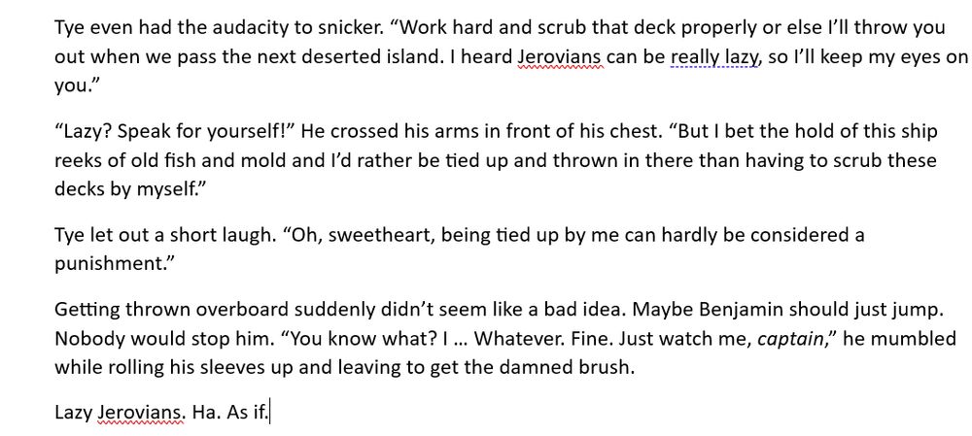This screenshot has height=436, width=972.
Task: Click the word brush ending fourth paragraph
Action: 607,368
